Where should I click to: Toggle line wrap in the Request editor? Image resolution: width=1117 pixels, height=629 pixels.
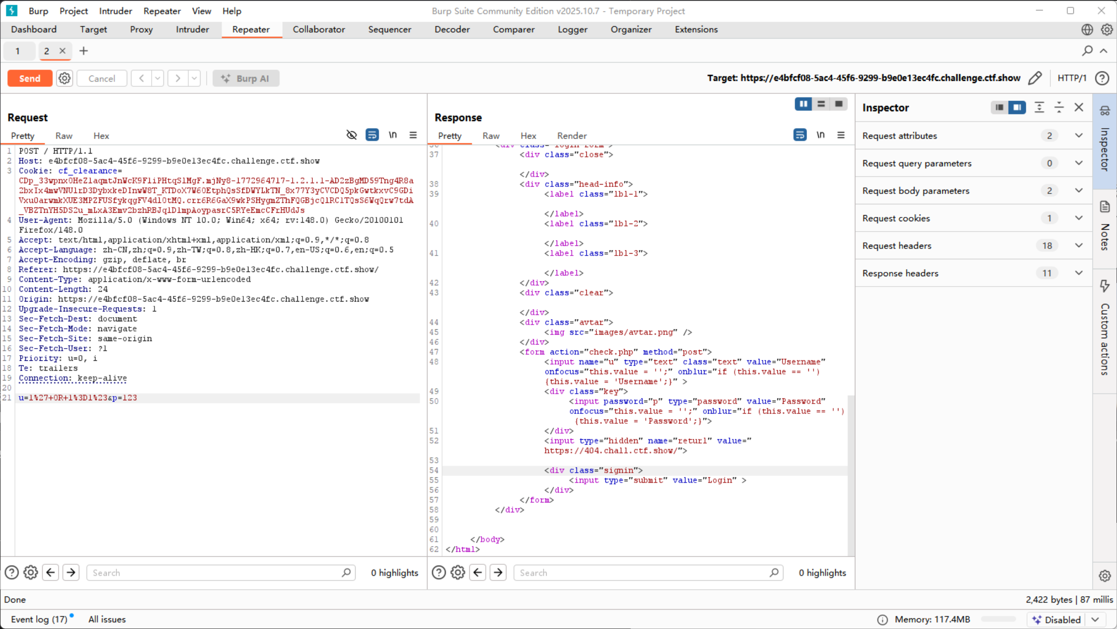coord(372,135)
